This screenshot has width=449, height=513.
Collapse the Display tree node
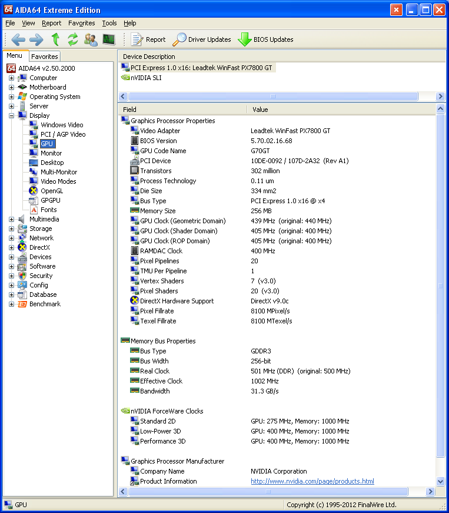point(11,115)
